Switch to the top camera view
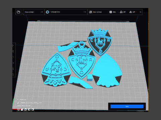The height and width of the screenshot is (120, 161). click(25, 110)
